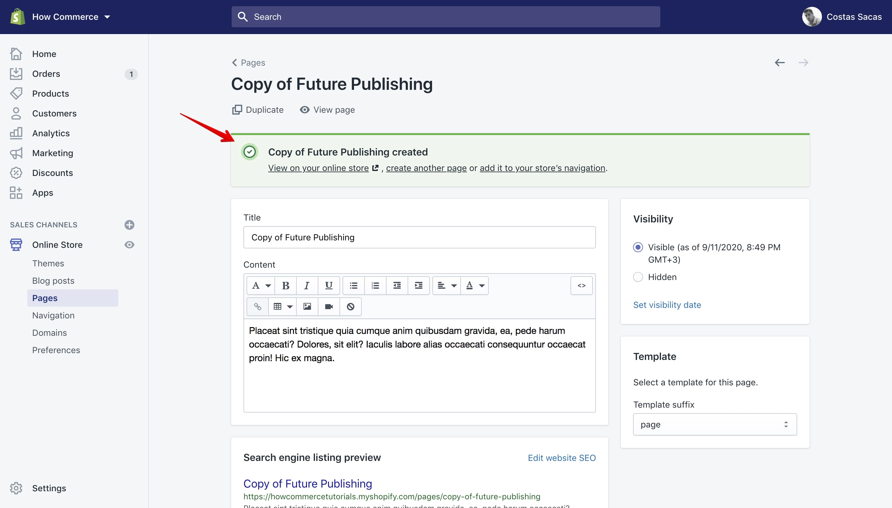This screenshot has width=892, height=508.
Task: Open Products in the sidebar
Action: pyautogui.click(x=50, y=94)
